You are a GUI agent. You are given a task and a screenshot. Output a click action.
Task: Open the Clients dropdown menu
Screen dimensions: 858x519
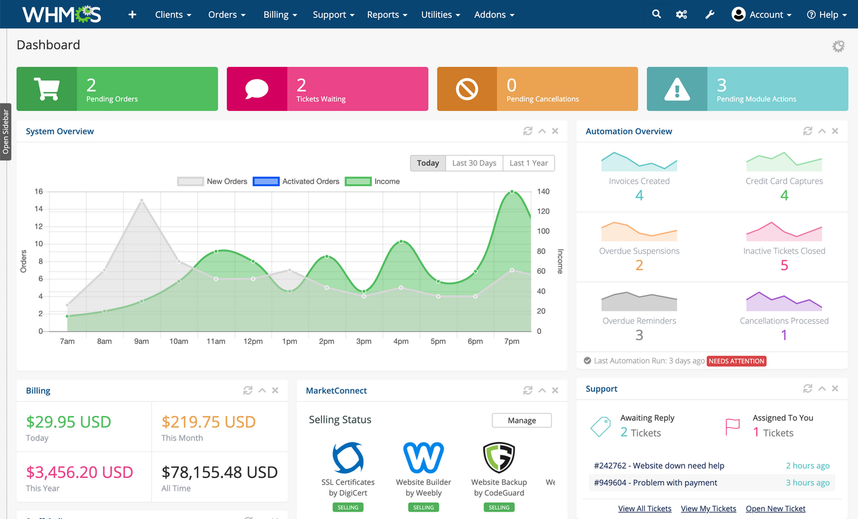click(173, 14)
